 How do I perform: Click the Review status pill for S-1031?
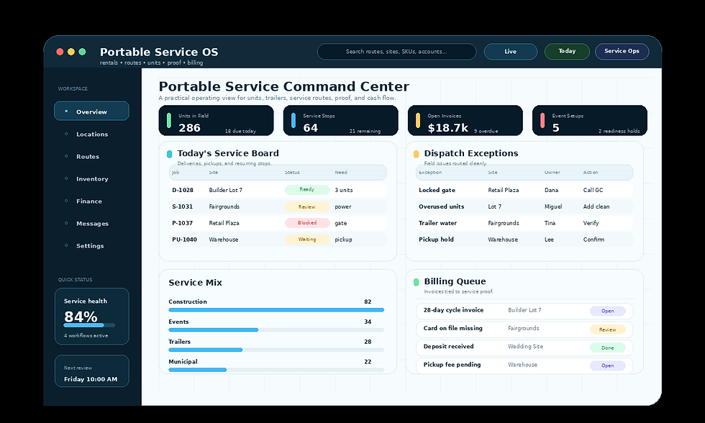(x=307, y=206)
